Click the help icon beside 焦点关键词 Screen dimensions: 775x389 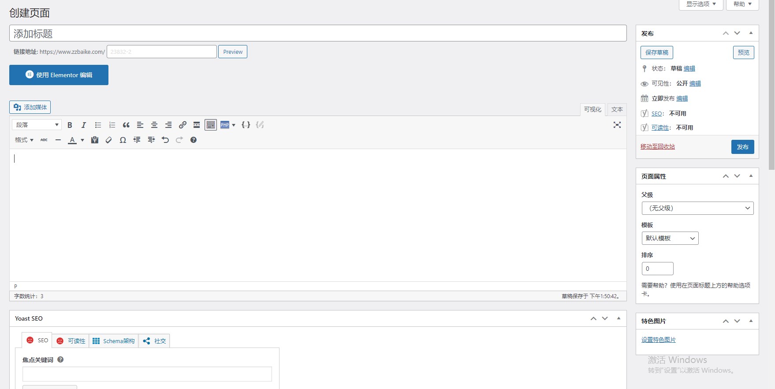pos(60,359)
